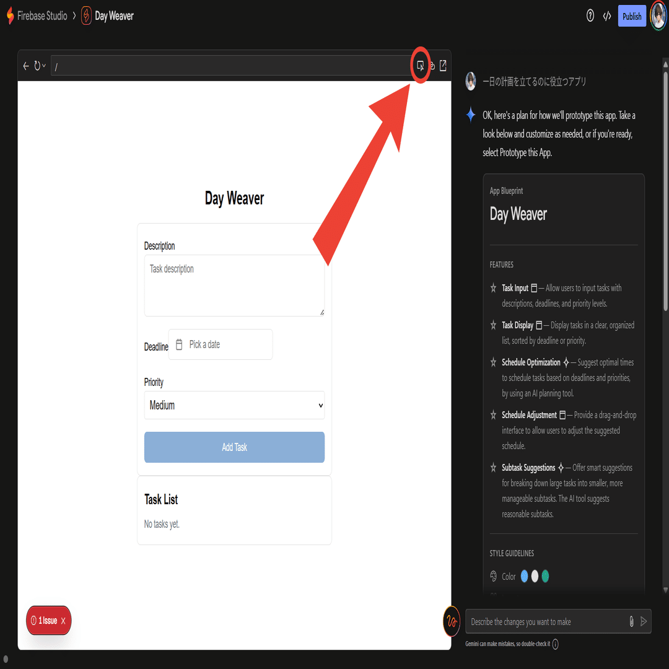
Task: Attach a file with paperclip icon
Action: click(631, 622)
